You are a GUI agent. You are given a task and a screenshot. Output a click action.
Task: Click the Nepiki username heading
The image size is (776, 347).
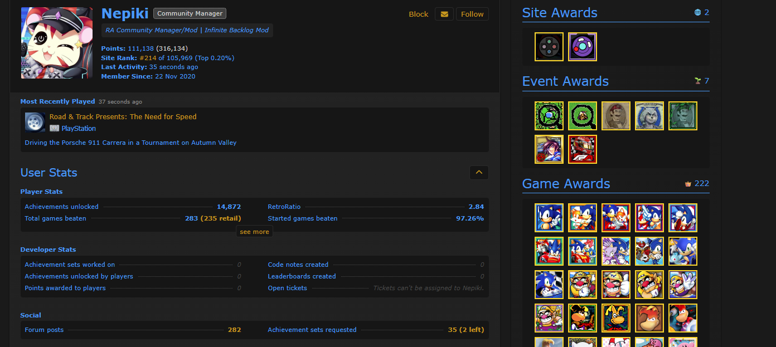click(125, 14)
